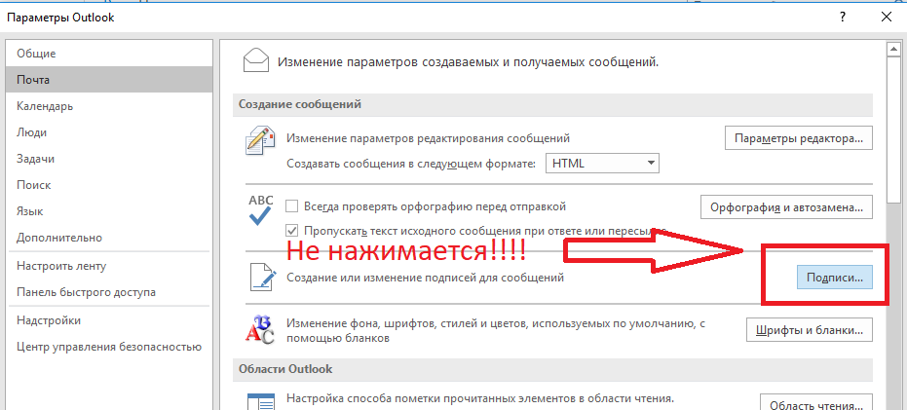Click the fonts and stationery ABC icon
The width and height of the screenshot is (907, 410).
pos(260,331)
